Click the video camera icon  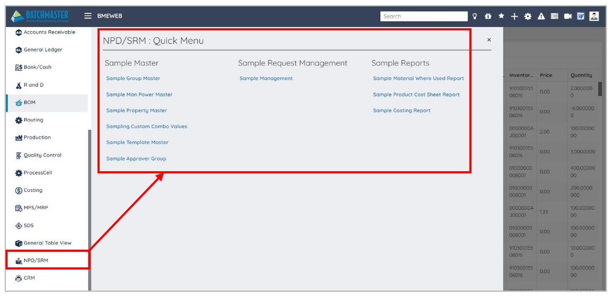coord(568,16)
